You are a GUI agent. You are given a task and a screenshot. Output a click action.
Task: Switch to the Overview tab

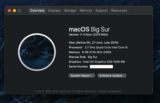37,11
